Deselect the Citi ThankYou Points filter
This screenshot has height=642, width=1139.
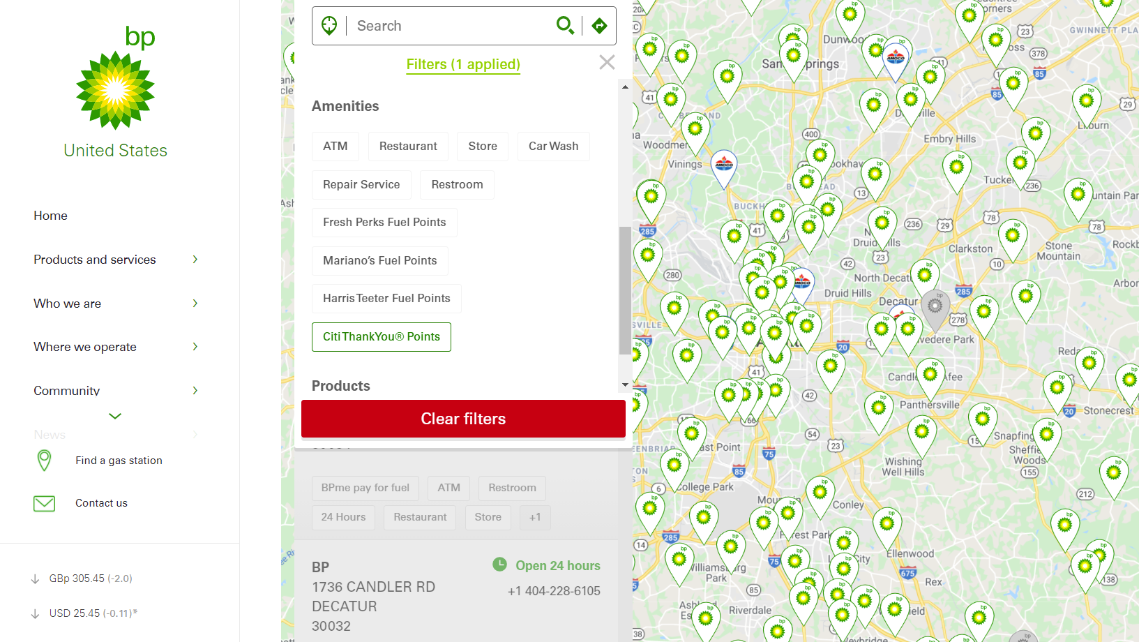(x=381, y=337)
